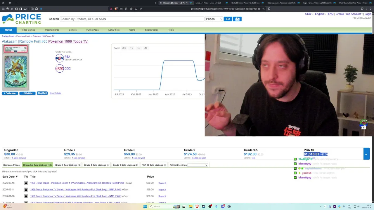The height and width of the screenshot is (210, 374).
Task: Expand the Create Free Account dropdown arrow
Action: click(362, 14)
